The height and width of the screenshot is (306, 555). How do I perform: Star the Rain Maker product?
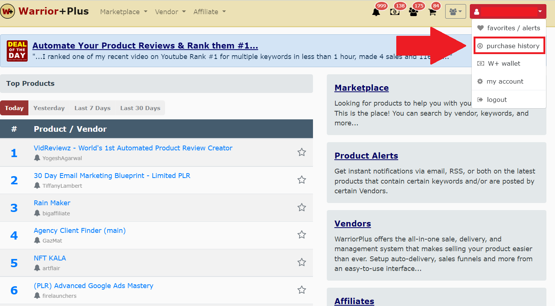pyautogui.click(x=302, y=207)
